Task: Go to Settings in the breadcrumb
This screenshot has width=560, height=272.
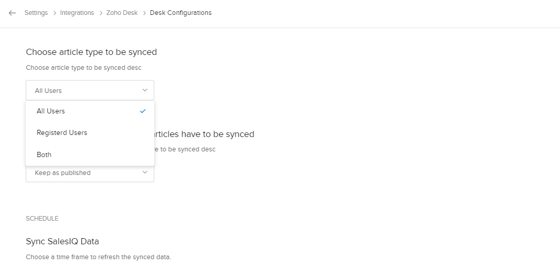Action: click(36, 13)
